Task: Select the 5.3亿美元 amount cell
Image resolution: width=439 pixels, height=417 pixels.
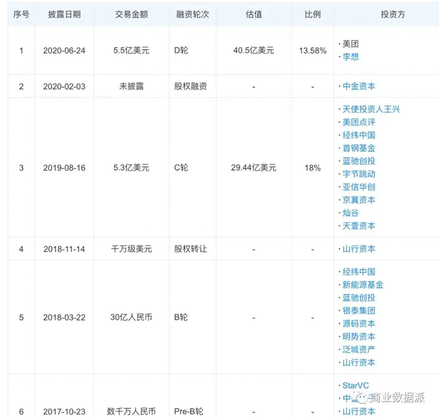Action: point(131,168)
